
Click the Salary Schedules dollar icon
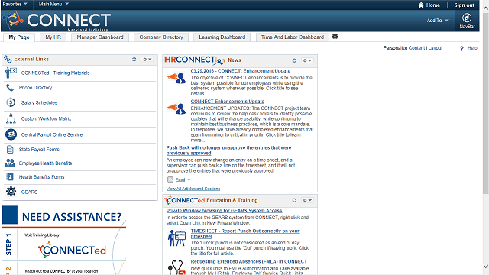pos(11,102)
